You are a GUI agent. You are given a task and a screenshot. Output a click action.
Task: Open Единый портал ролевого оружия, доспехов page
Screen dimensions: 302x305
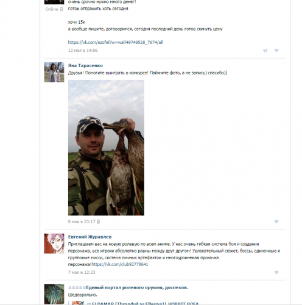click(x=128, y=287)
